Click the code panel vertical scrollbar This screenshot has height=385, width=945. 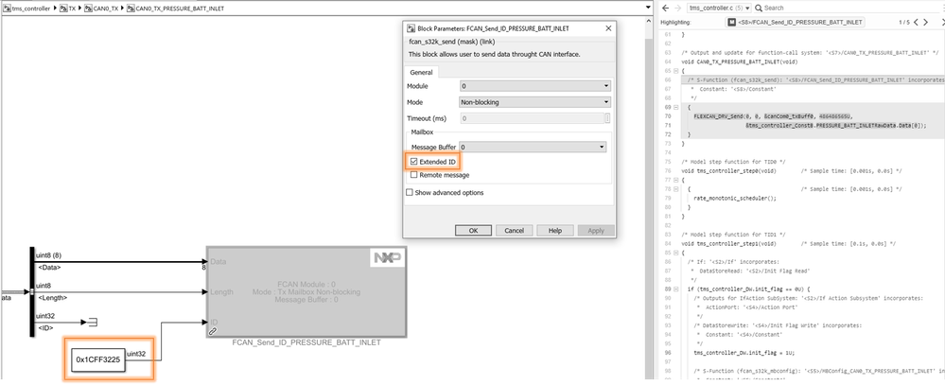pyautogui.click(x=649, y=211)
